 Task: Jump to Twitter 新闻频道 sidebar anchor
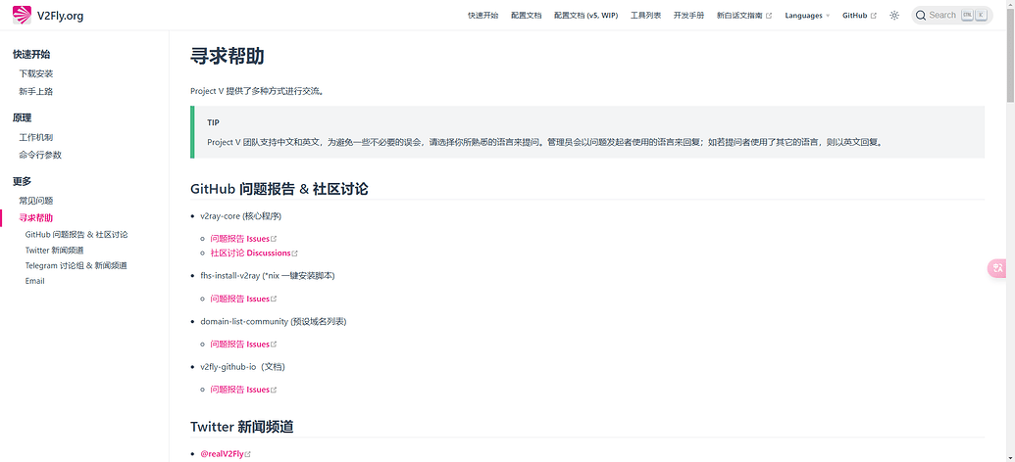[54, 250]
